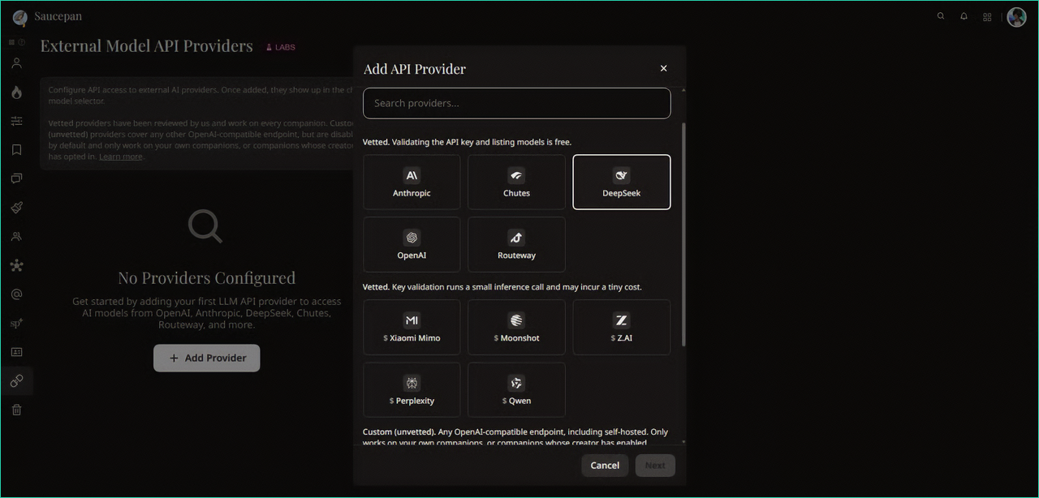Open the trash bin icon in the sidebar
Image resolution: width=1039 pixels, height=498 pixels.
pos(16,410)
